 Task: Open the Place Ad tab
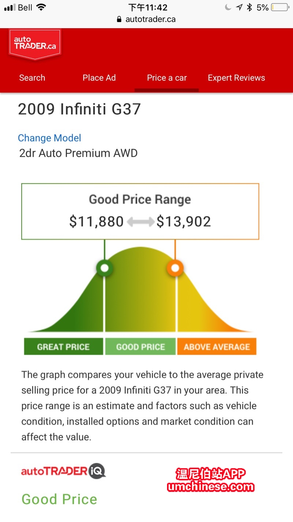[99, 78]
